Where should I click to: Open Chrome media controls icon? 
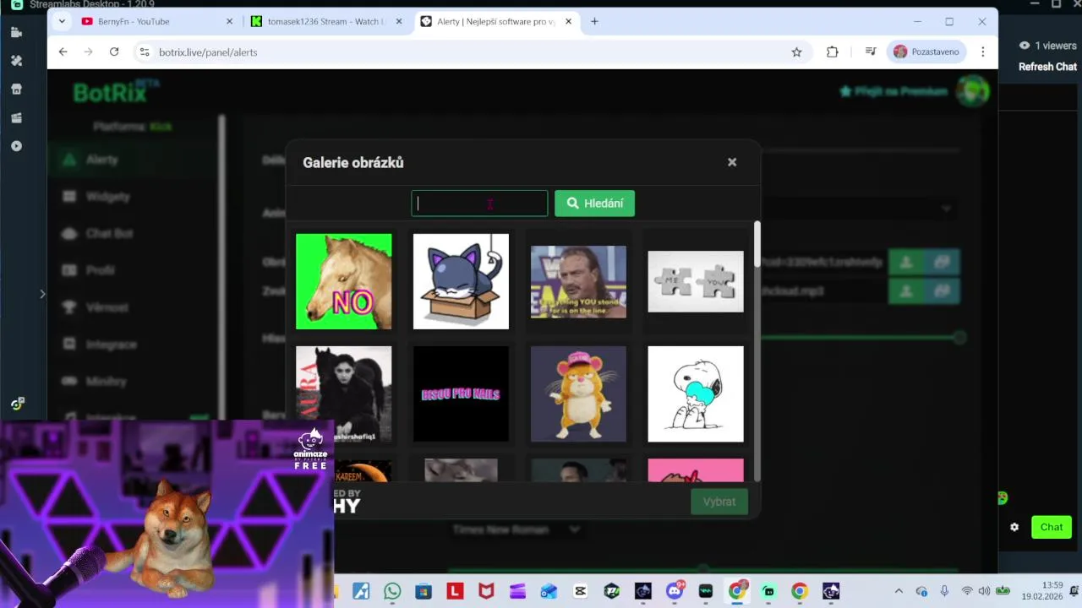(871, 52)
